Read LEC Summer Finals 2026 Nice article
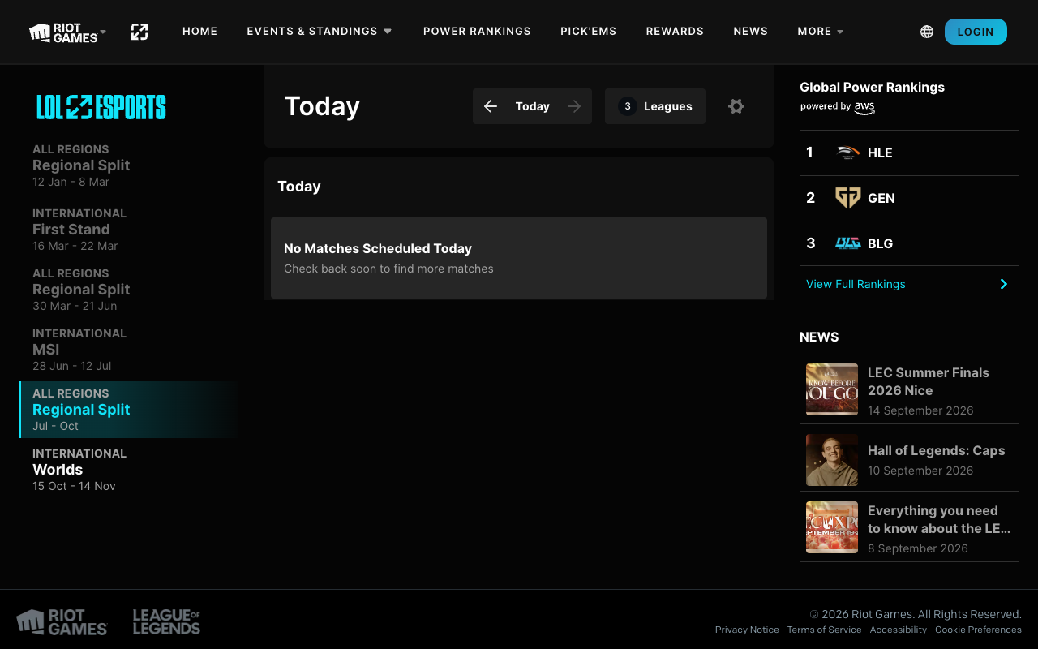This screenshot has width=1038, height=649. (929, 381)
